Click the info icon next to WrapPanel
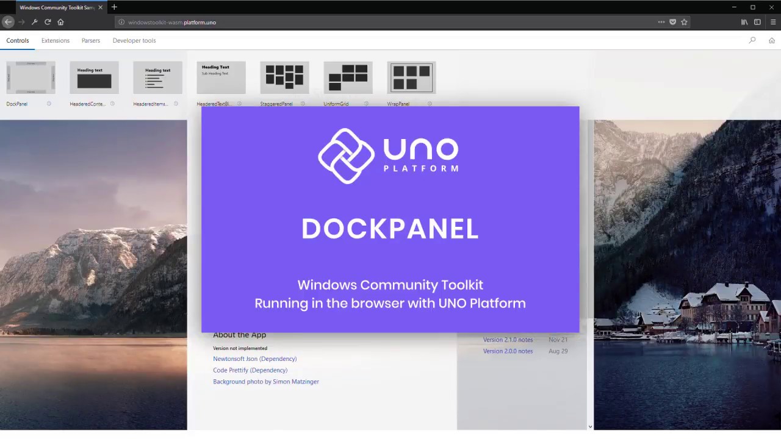This screenshot has height=439, width=781. pyautogui.click(x=430, y=104)
